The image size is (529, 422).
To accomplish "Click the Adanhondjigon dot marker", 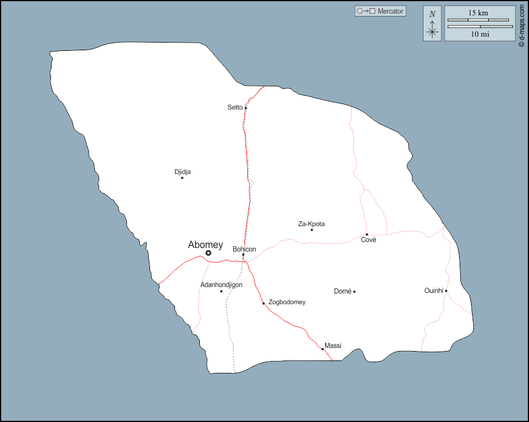I will [x=221, y=291].
